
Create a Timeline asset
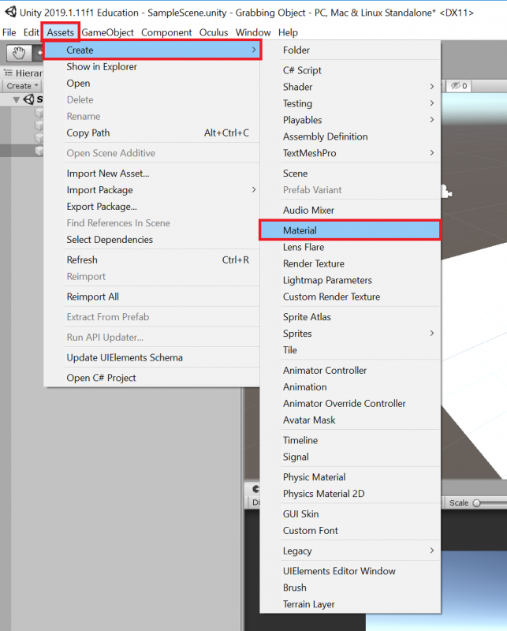tap(350, 440)
